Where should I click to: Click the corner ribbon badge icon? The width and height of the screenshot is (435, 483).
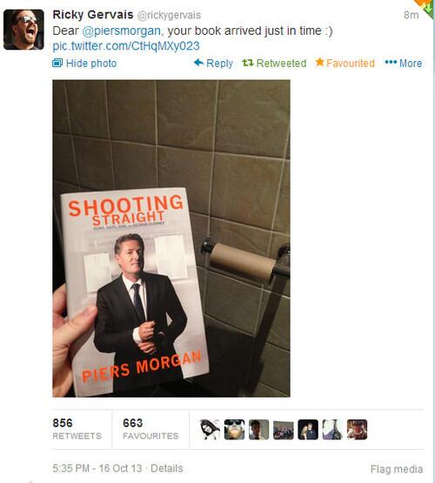426,7
